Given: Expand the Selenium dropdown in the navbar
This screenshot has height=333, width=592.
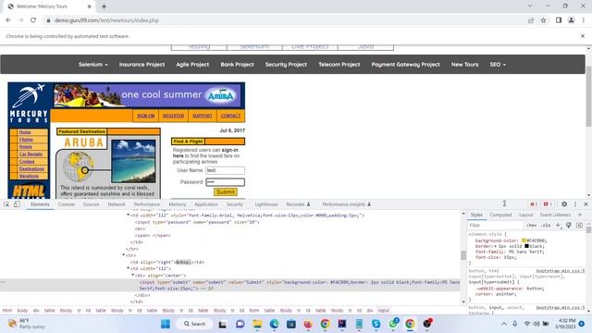Looking at the screenshot, I should (92, 65).
